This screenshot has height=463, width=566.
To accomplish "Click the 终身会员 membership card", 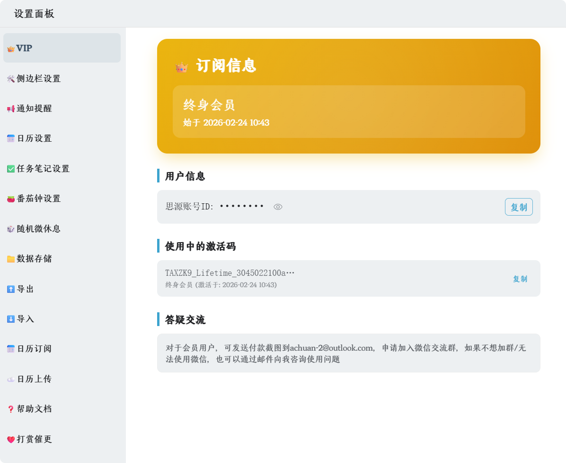I will pyautogui.click(x=349, y=111).
